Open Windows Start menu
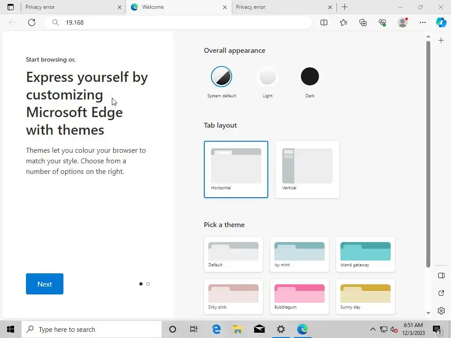 (x=11, y=329)
